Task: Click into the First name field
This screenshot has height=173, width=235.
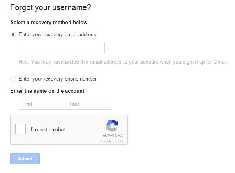Action: 41,104
